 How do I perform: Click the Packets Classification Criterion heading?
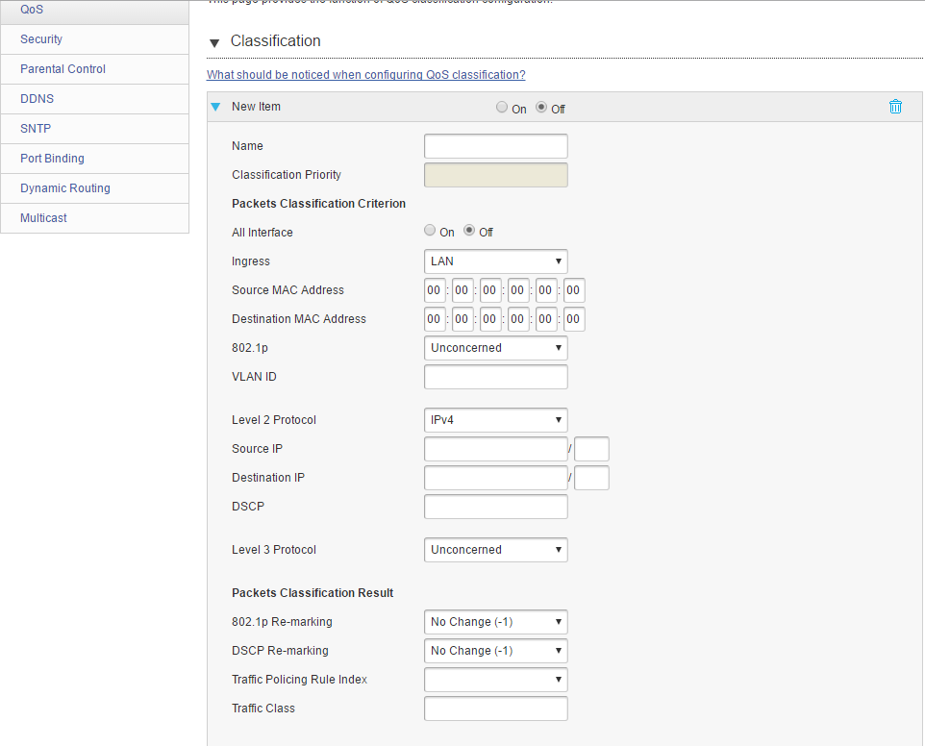pyautogui.click(x=318, y=204)
